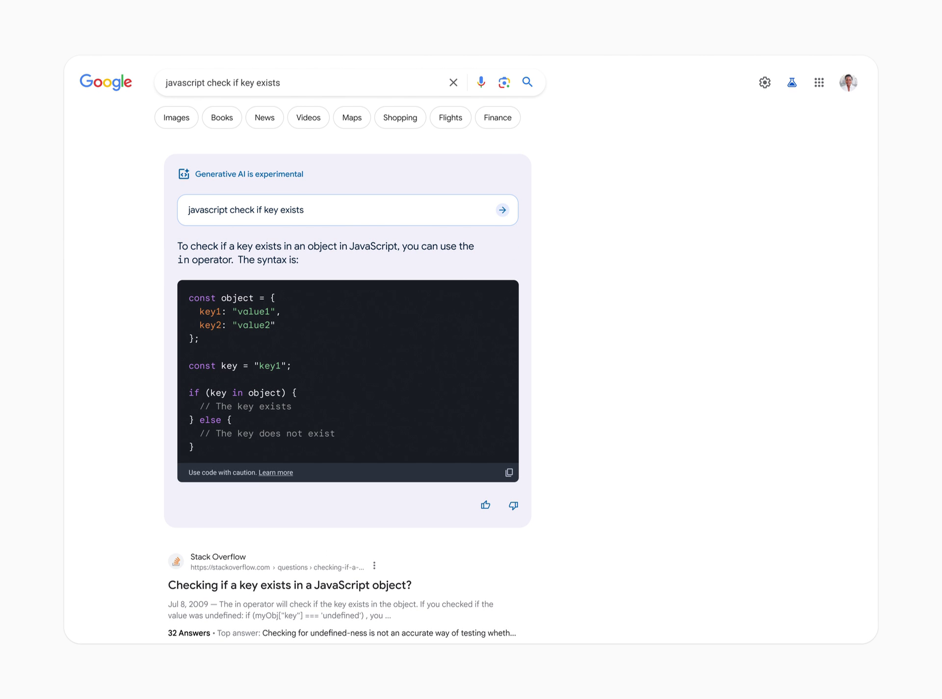This screenshot has width=942, height=699.
Task: Start voice search with microphone icon
Action: coord(481,82)
